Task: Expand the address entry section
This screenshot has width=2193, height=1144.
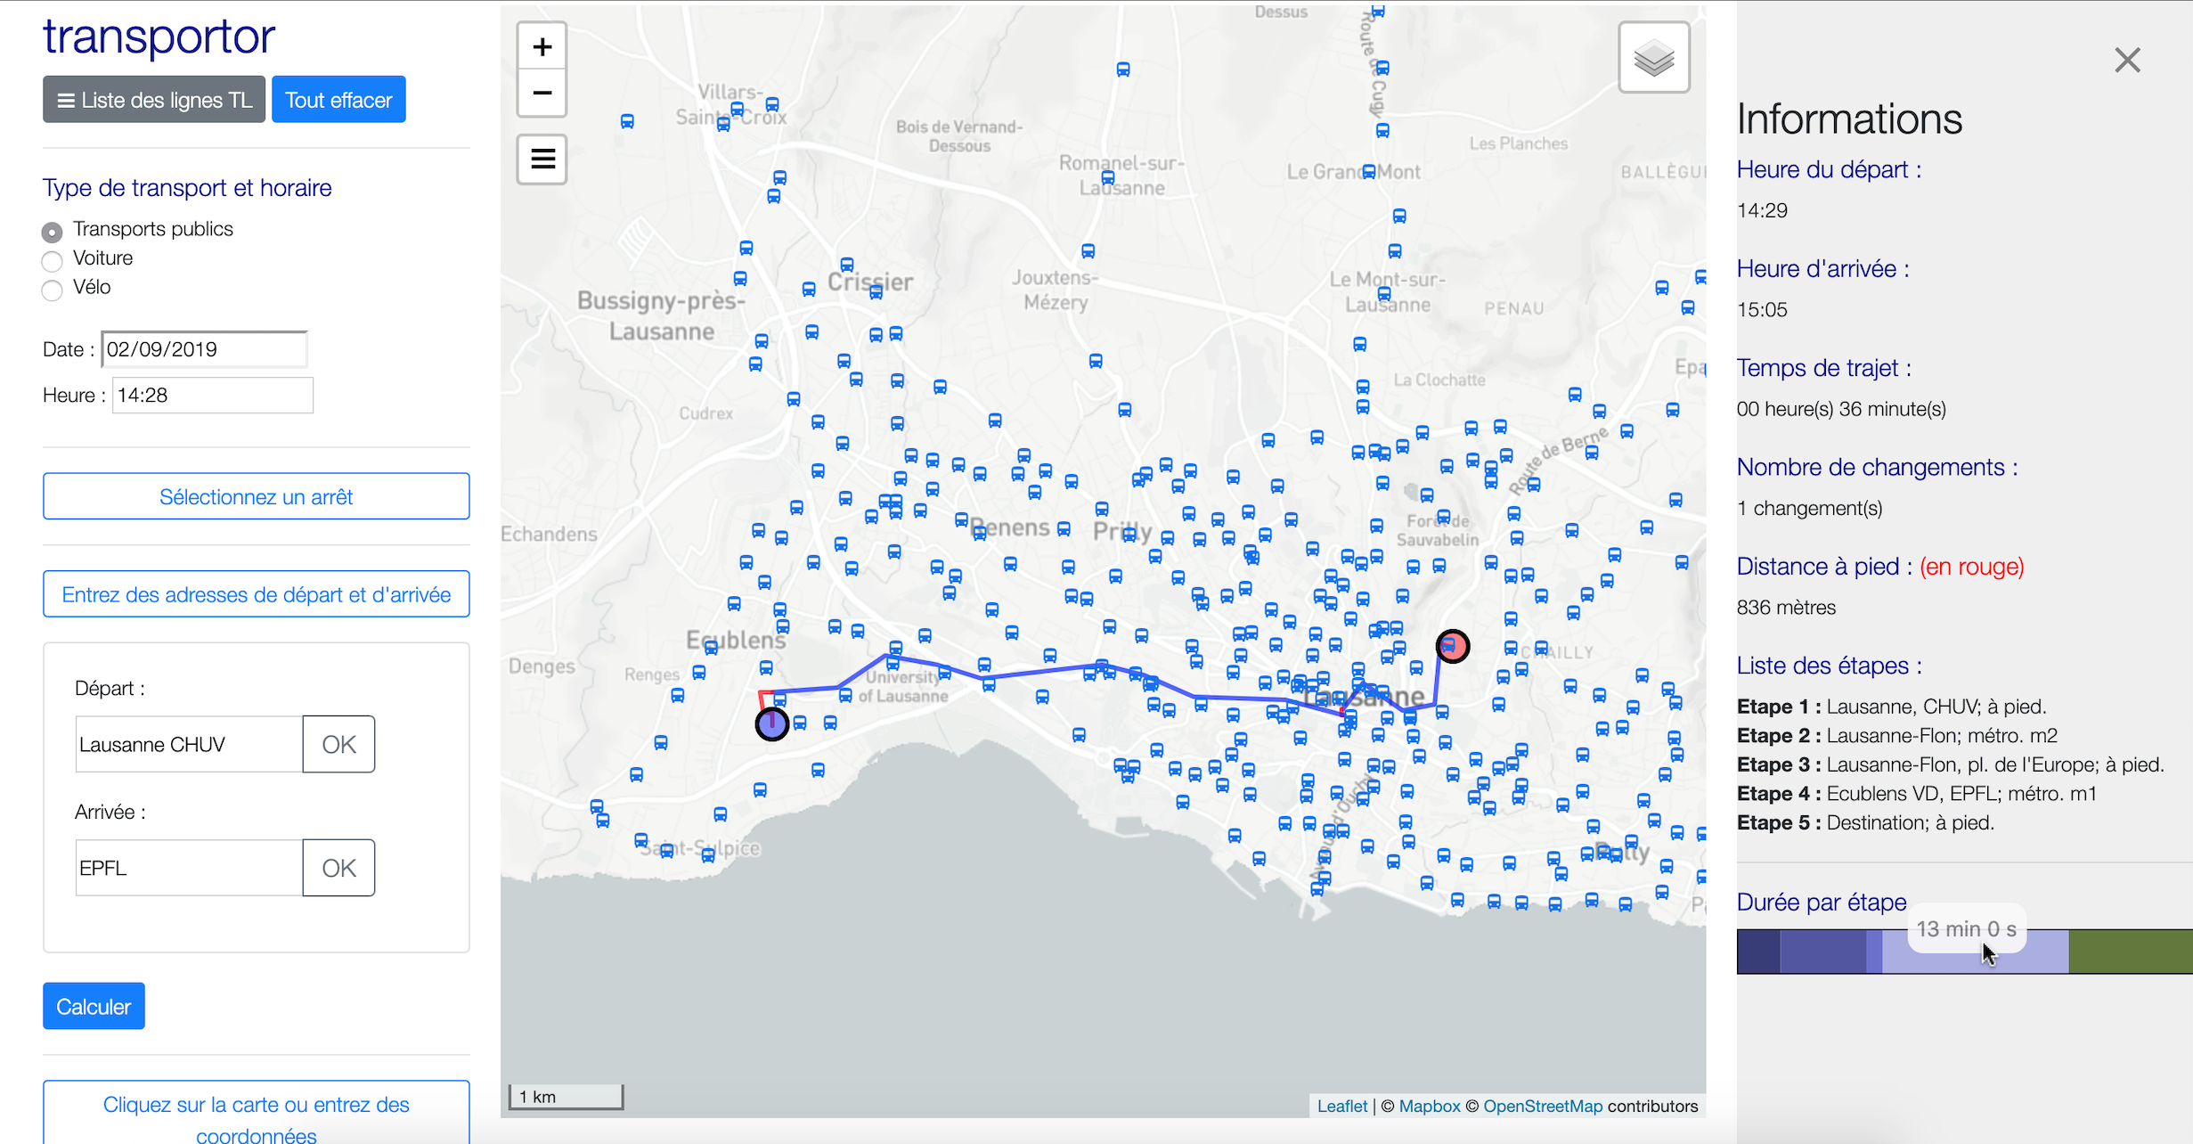Action: [x=256, y=594]
